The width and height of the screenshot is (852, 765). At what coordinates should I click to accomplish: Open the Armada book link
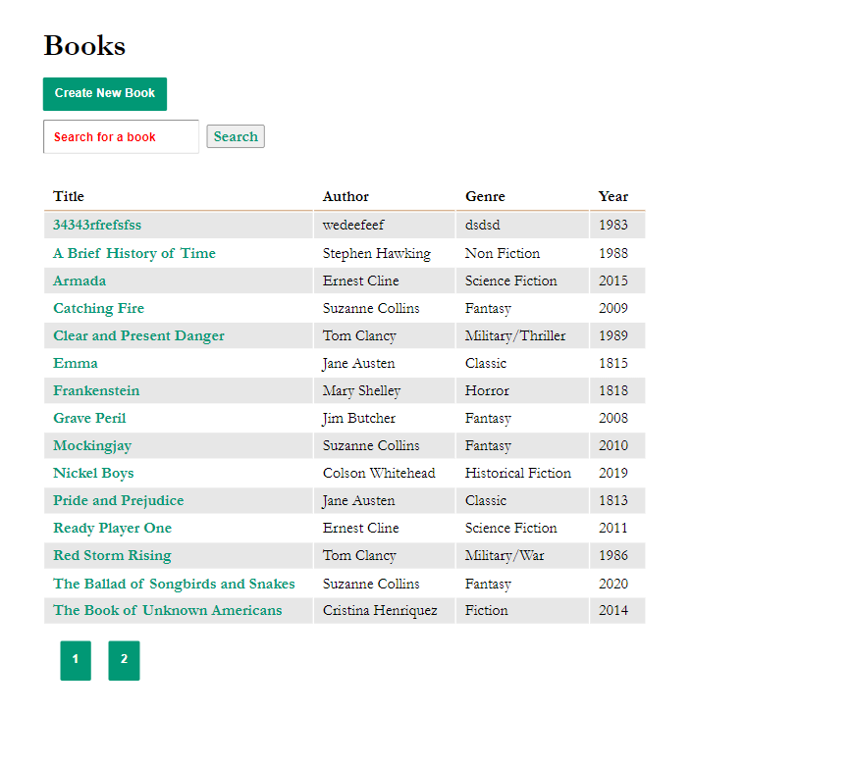click(80, 281)
